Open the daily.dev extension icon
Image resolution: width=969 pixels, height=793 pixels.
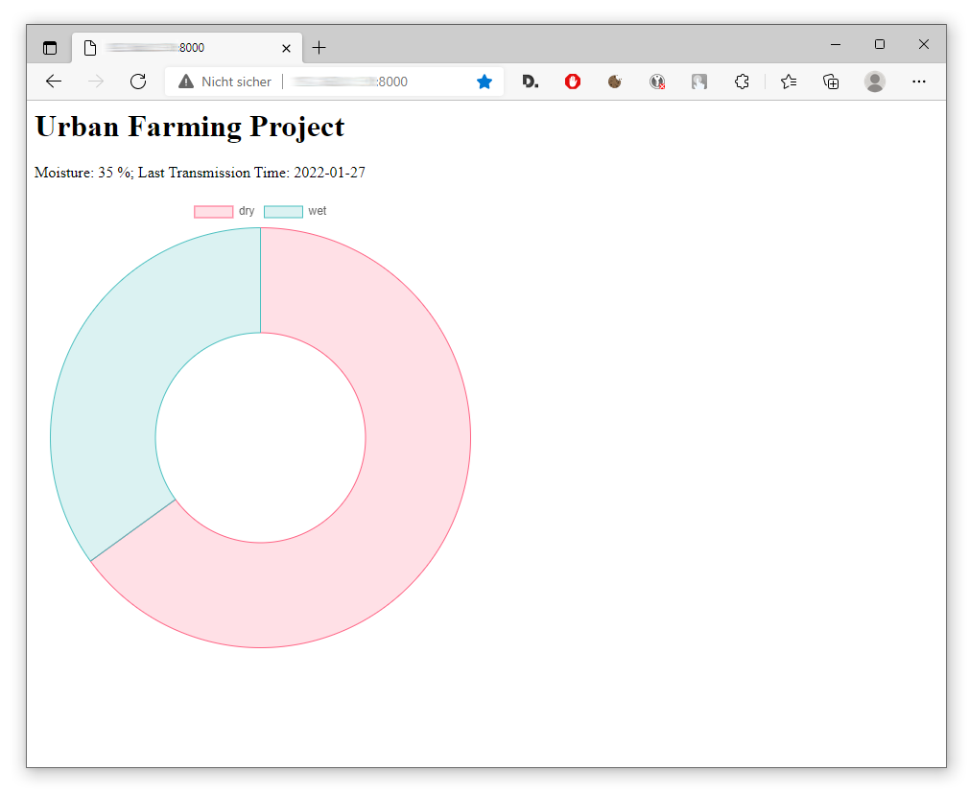pos(530,82)
